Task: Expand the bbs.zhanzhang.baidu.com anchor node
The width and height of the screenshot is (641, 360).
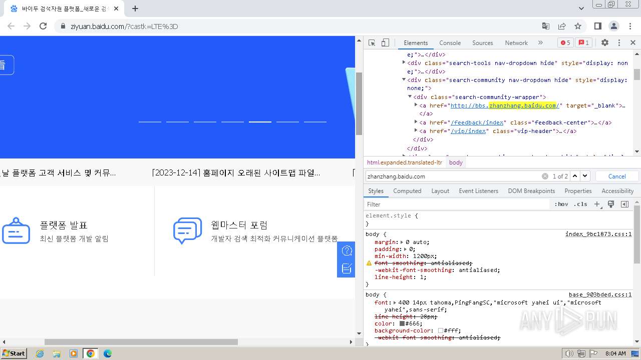Action: (416, 105)
